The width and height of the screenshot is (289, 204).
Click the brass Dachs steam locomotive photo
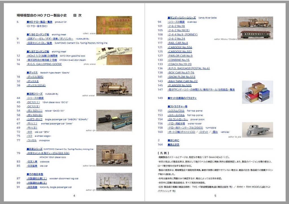(x=114, y=88)
